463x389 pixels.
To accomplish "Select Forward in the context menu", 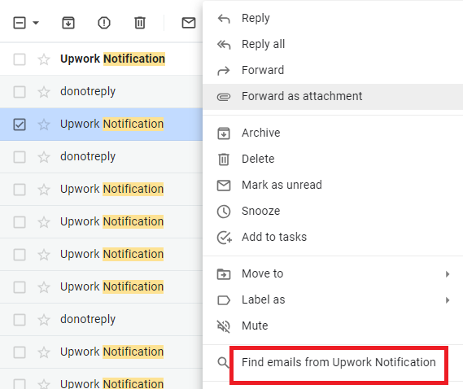I will pos(333,70).
